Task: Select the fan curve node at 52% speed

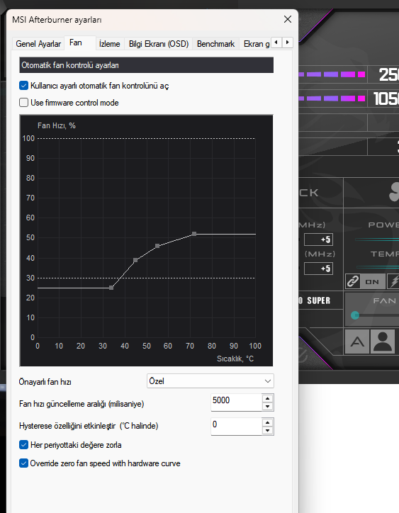Action: pos(194,234)
